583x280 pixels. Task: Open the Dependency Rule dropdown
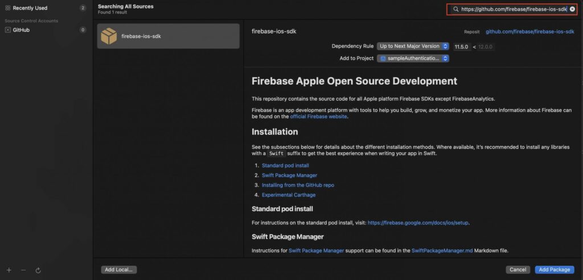coord(413,47)
